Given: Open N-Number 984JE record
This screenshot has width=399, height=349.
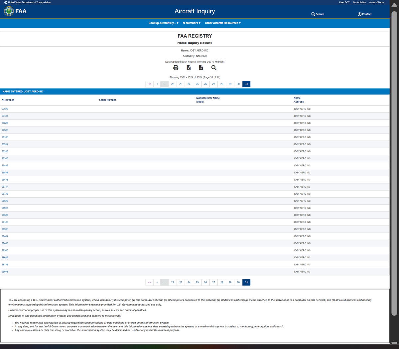Looking at the screenshot, I should tap(5, 165).
